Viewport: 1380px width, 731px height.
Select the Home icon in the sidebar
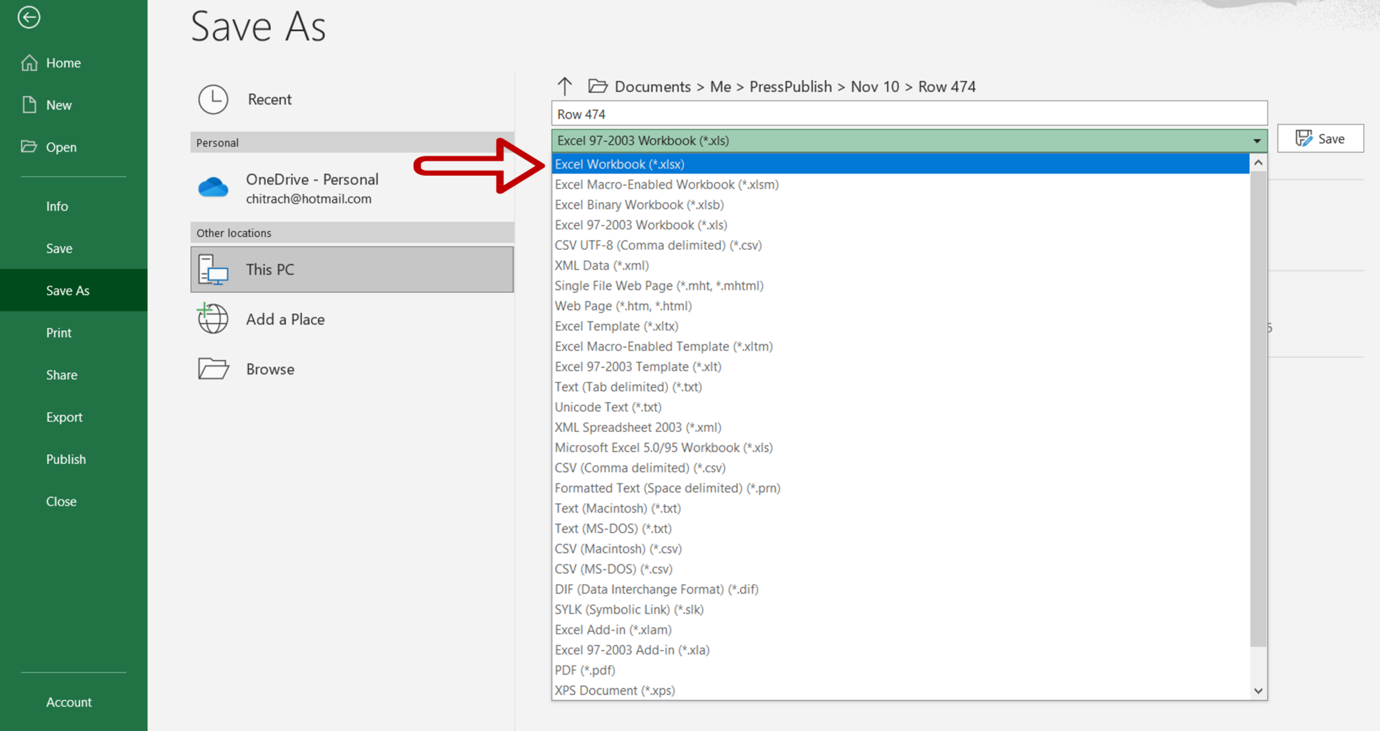tap(30, 62)
